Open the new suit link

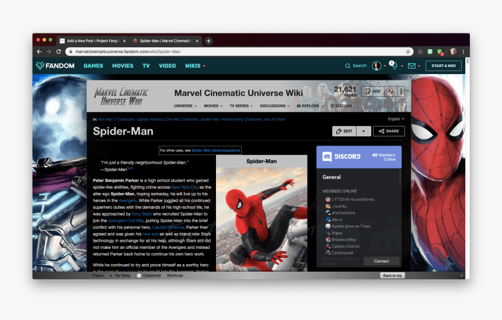pos(151,234)
